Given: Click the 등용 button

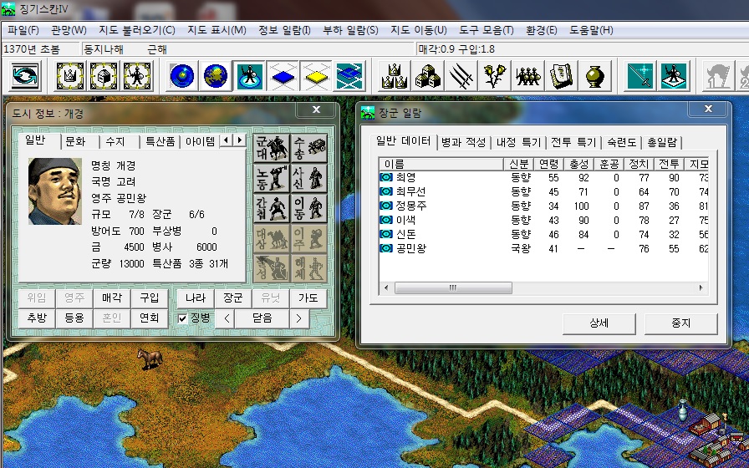Looking at the screenshot, I should tap(74, 318).
